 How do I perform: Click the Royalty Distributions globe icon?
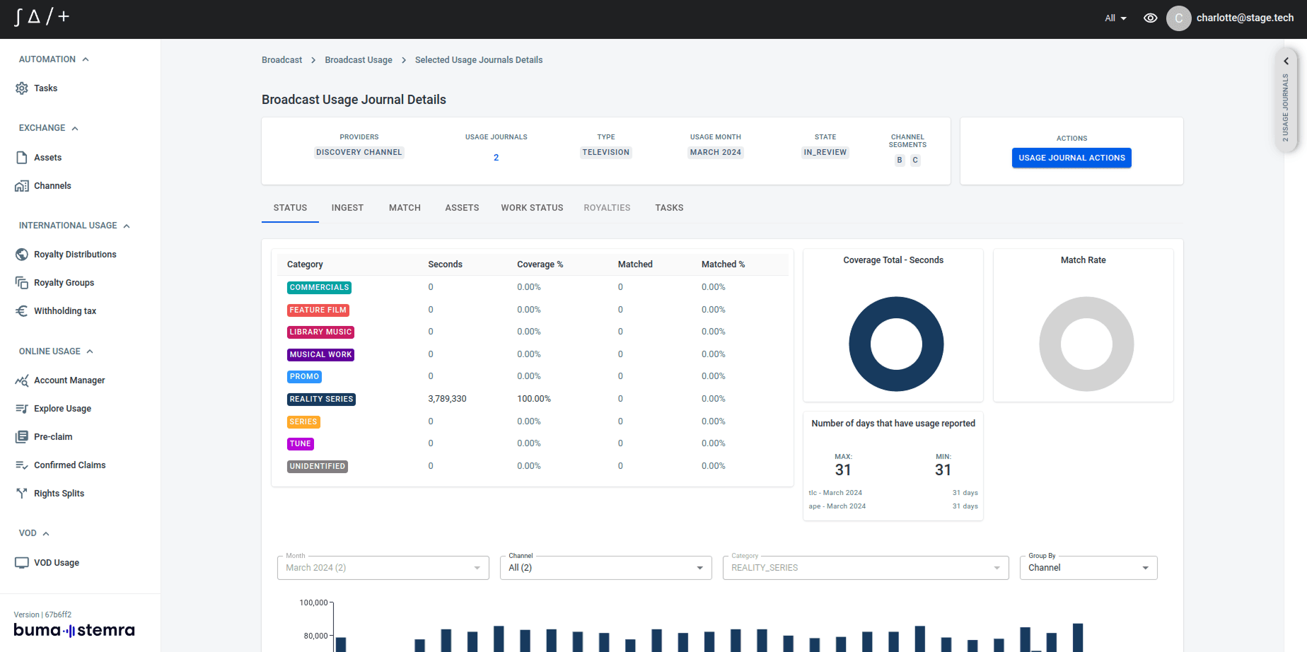(x=22, y=255)
